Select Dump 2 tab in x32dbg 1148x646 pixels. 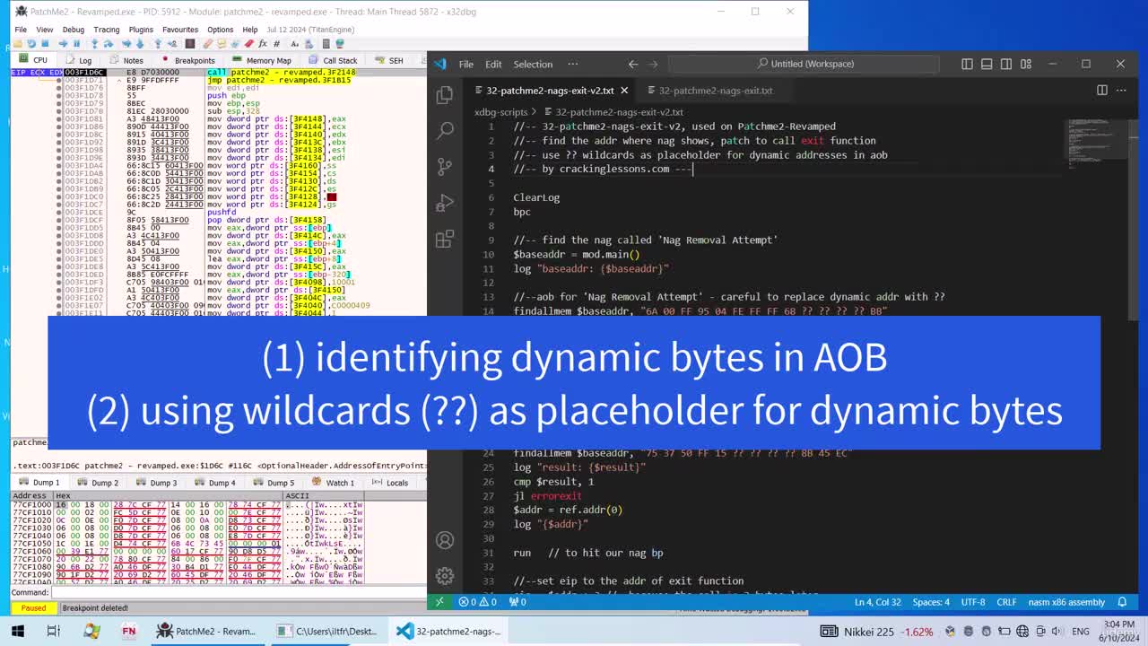99,483
